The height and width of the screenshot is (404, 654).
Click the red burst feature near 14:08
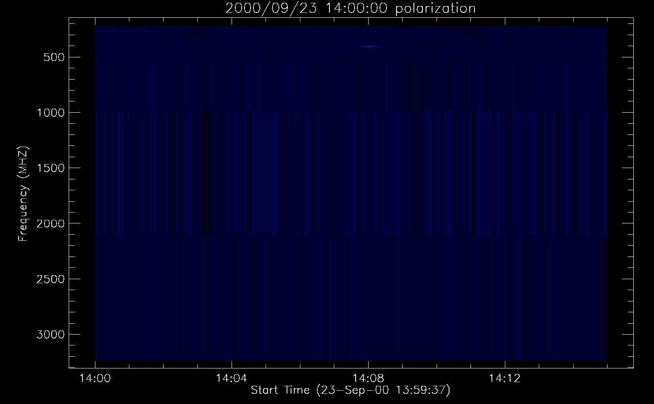[369, 46]
